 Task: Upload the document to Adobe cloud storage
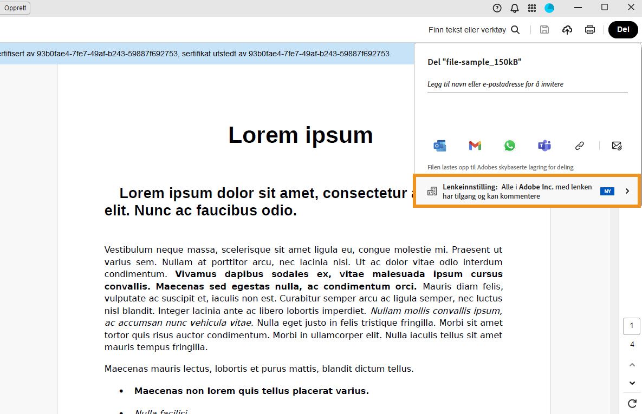[567, 30]
